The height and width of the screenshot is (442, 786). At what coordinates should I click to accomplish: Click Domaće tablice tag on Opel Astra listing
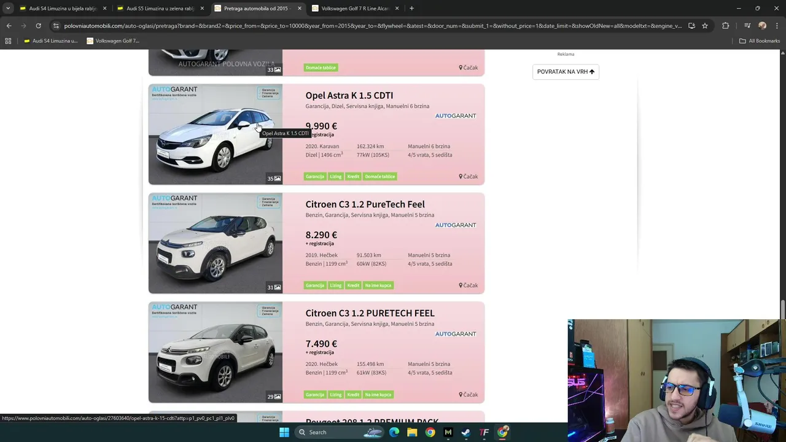coord(380,176)
